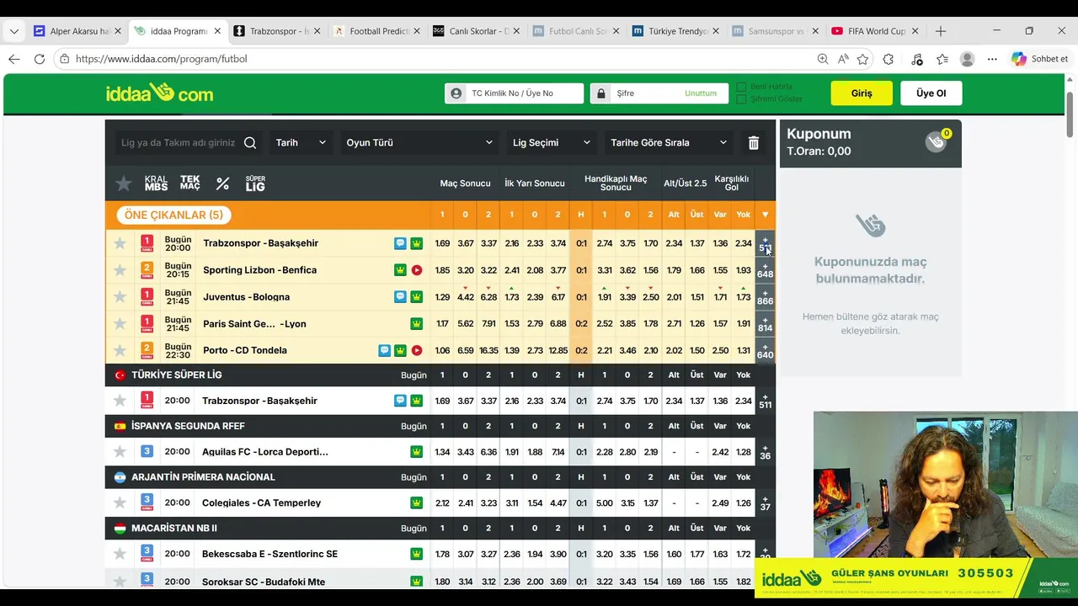This screenshot has height=606, width=1078.
Task: Select odds 6.28 for Bologna win
Action: tap(488, 297)
